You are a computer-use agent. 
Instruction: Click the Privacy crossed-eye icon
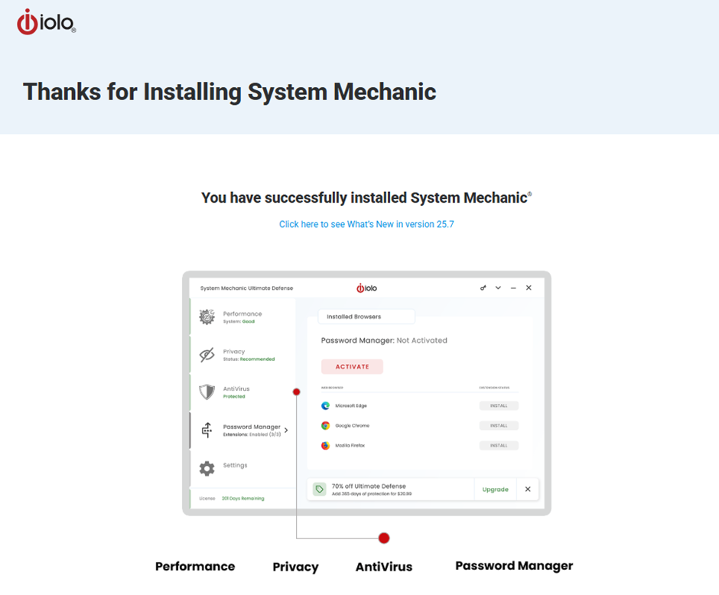[207, 355]
